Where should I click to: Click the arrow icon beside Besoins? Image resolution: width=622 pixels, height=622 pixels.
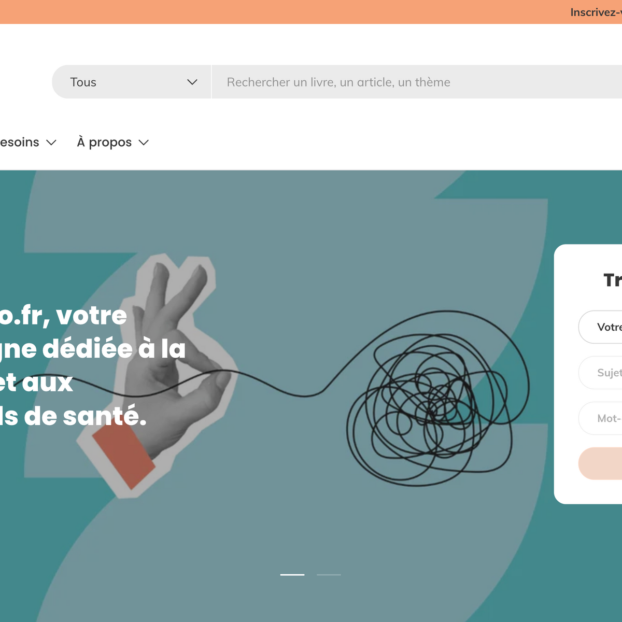[51, 143]
